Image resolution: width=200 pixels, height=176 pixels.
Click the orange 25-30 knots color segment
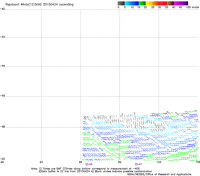tap(156, 3)
